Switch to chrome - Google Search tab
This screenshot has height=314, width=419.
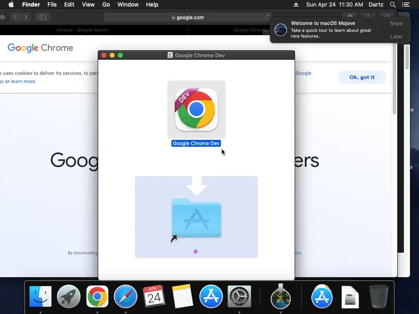click(x=83, y=30)
